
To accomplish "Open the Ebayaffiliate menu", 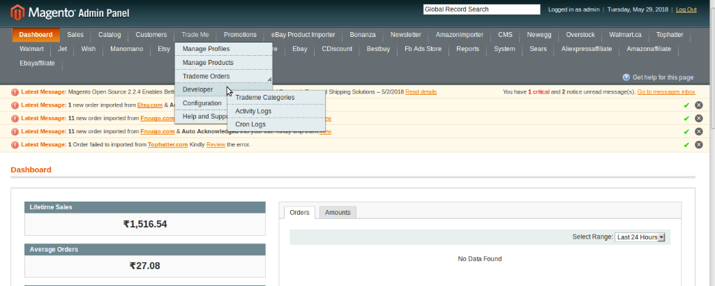I will (38, 63).
